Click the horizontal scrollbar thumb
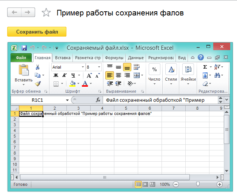This screenshot has height=196, width=237. [x=105, y=177]
